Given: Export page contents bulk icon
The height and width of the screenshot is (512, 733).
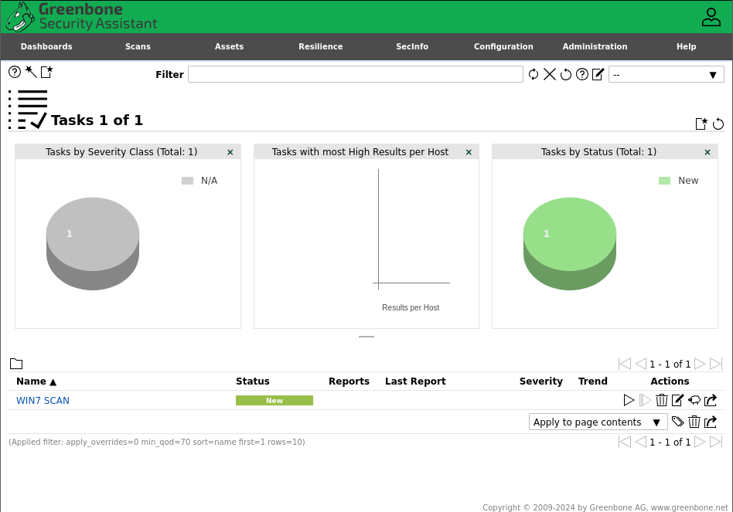Looking at the screenshot, I should [711, 422].
